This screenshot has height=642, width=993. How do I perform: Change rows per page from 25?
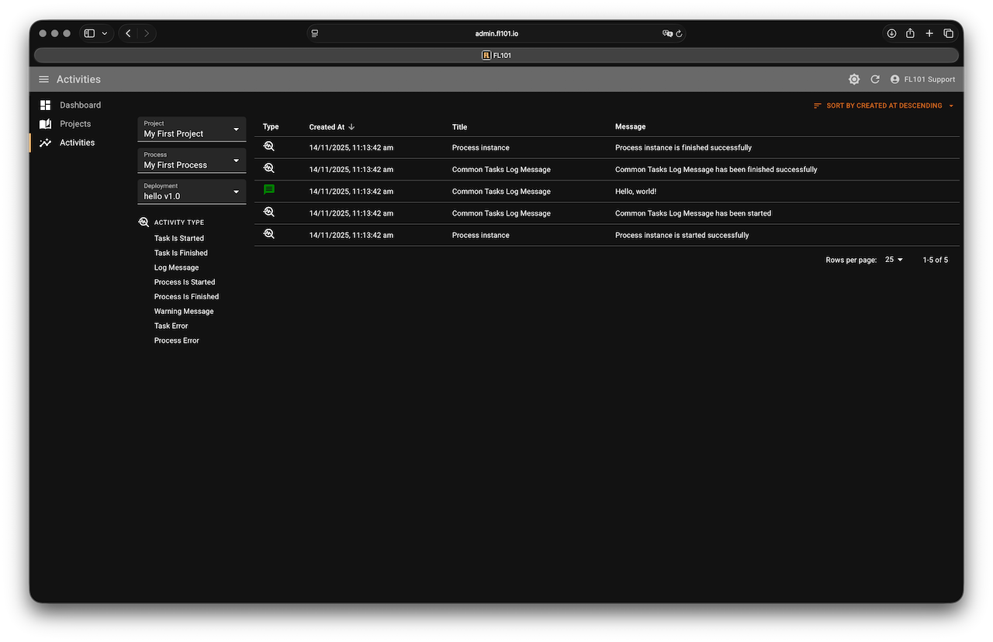[x=894, y=260]
